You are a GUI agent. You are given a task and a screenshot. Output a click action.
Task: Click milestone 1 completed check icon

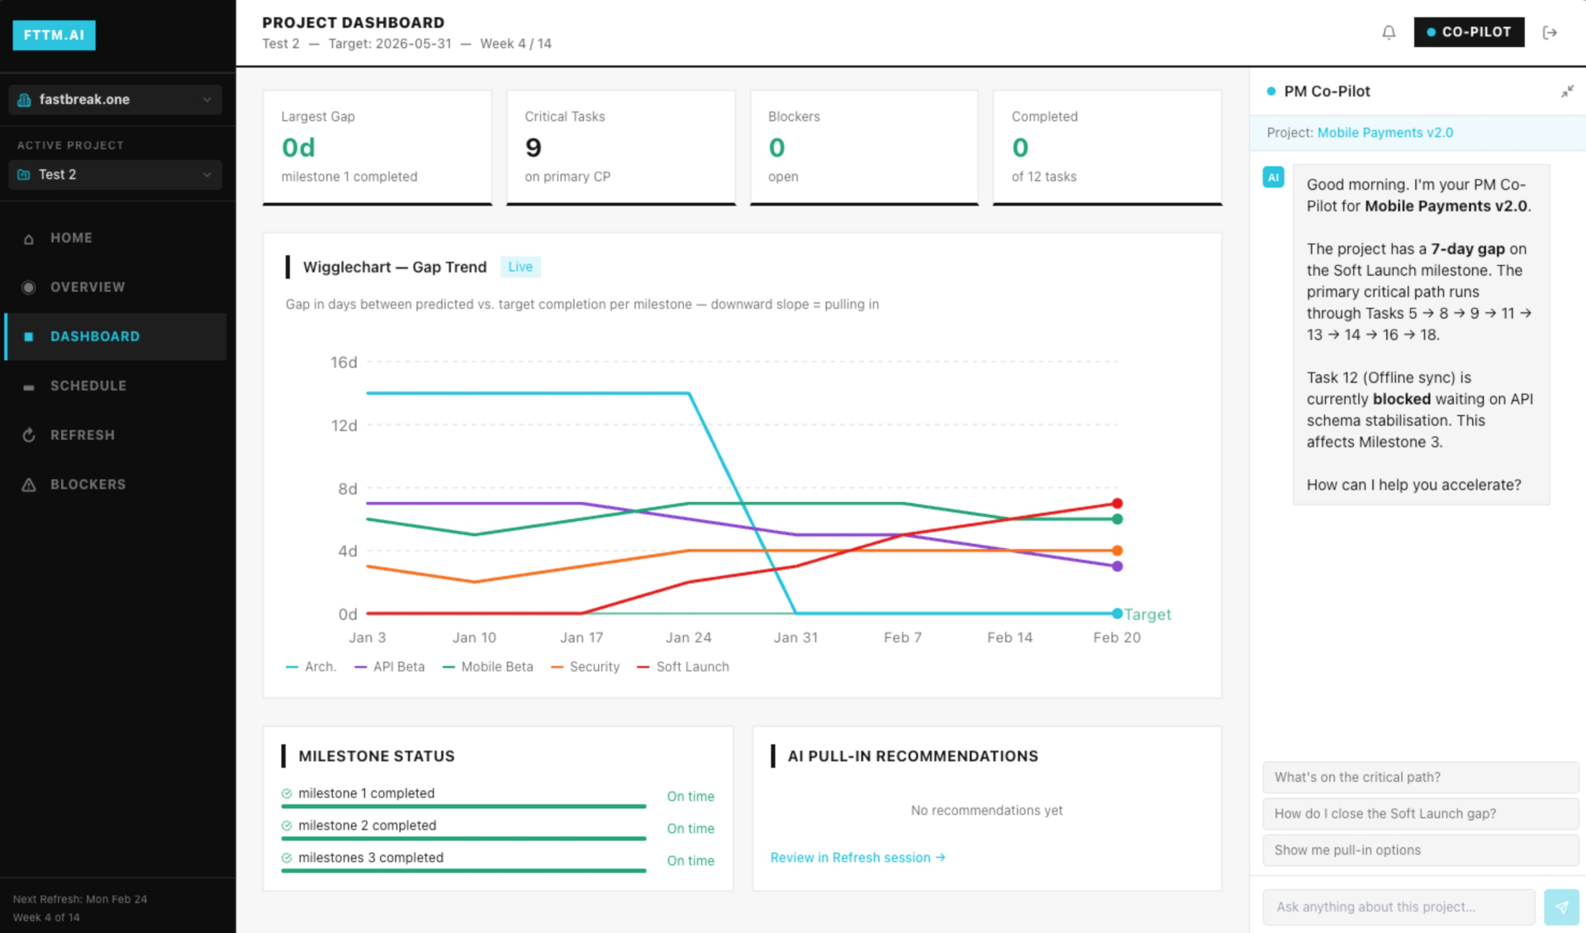287,793
